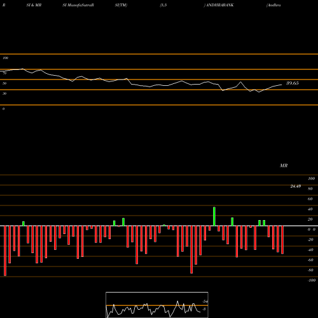Screen dimensions: 318x318
Task: Click the 'SI MunafaSutraR' header label
Action: (78, 5)
